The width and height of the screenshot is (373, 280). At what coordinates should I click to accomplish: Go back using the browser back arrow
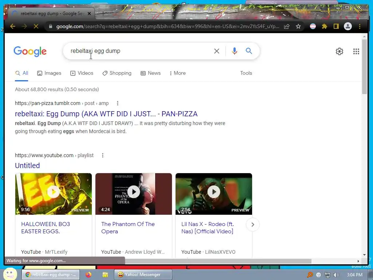click(x=13, y=26)
